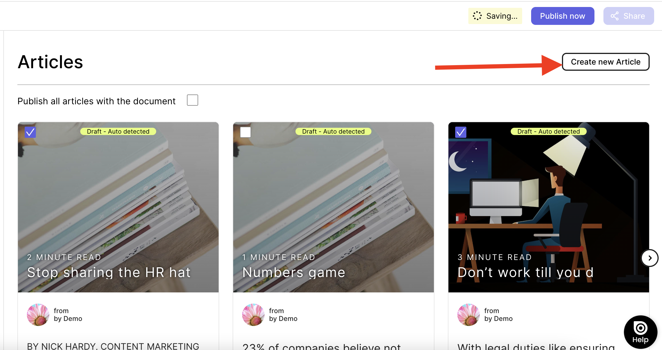Check the Numbers game article checkbox
The image size is (662, 350).
[246, 132]
